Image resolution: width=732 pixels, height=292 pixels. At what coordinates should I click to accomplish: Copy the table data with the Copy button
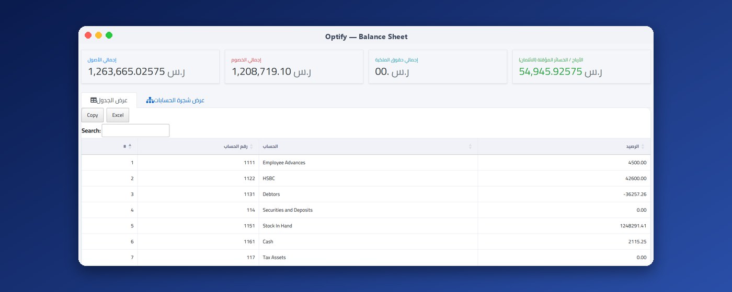click(x=93, y=115)
